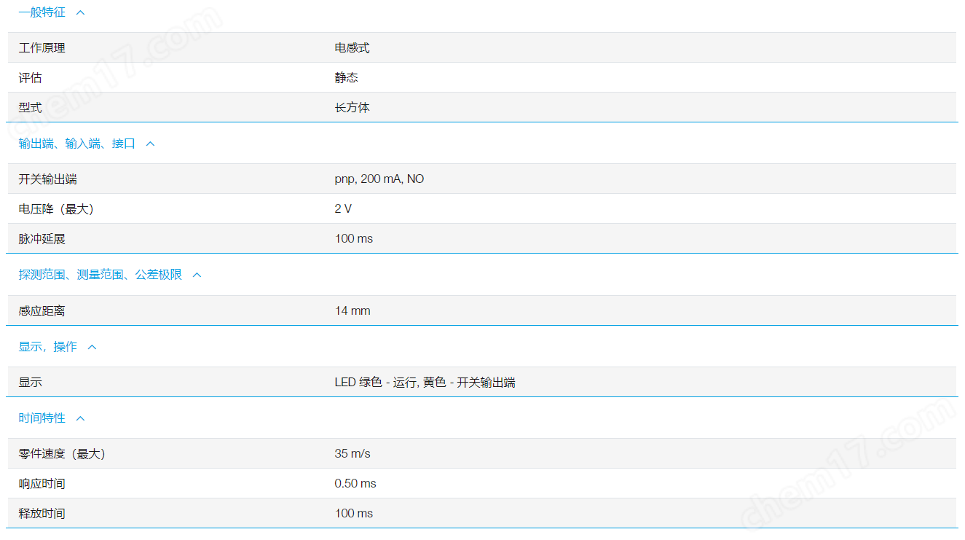Click the 探测范围、测量范围、公差极限 heading

[101, 275]
